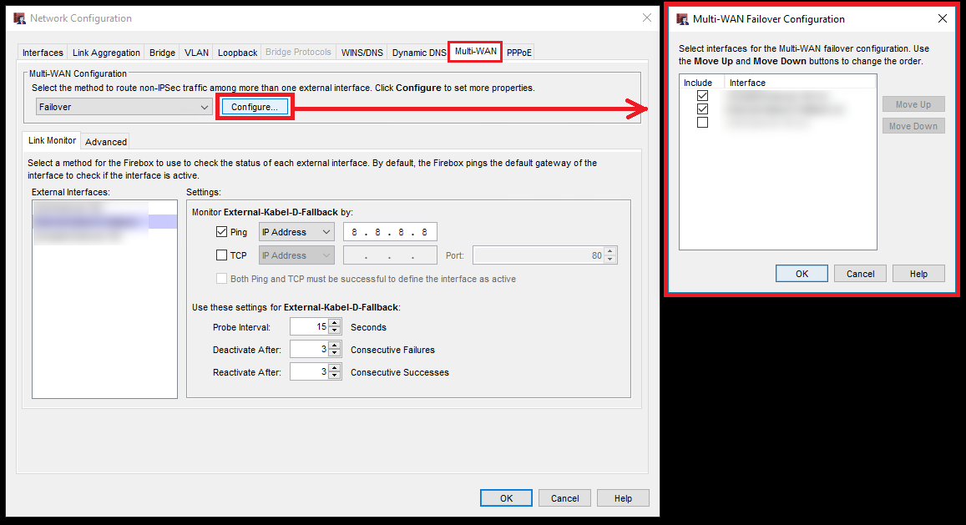The height and width of the screenshot is (525, 966).
Task: Click Help in Network Configuration dialog
Action: click(x=623, y=498)
